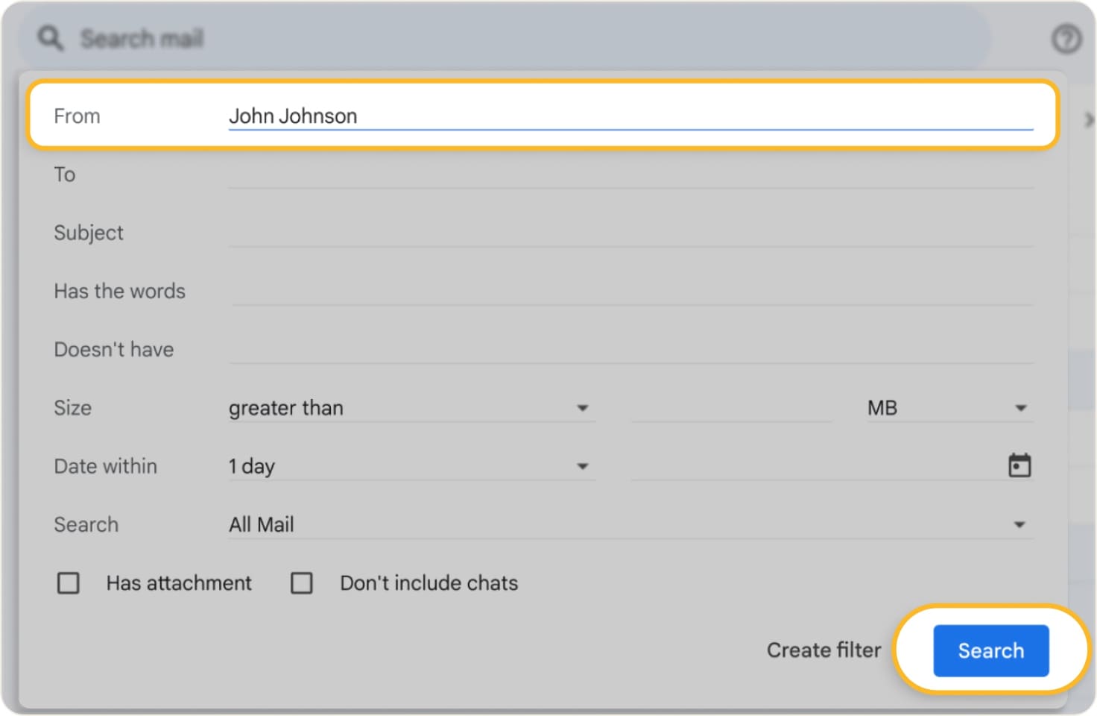Screen dimensions: 1097x716
Task: Click into the Subject input field
Action: tap(630, 233)
